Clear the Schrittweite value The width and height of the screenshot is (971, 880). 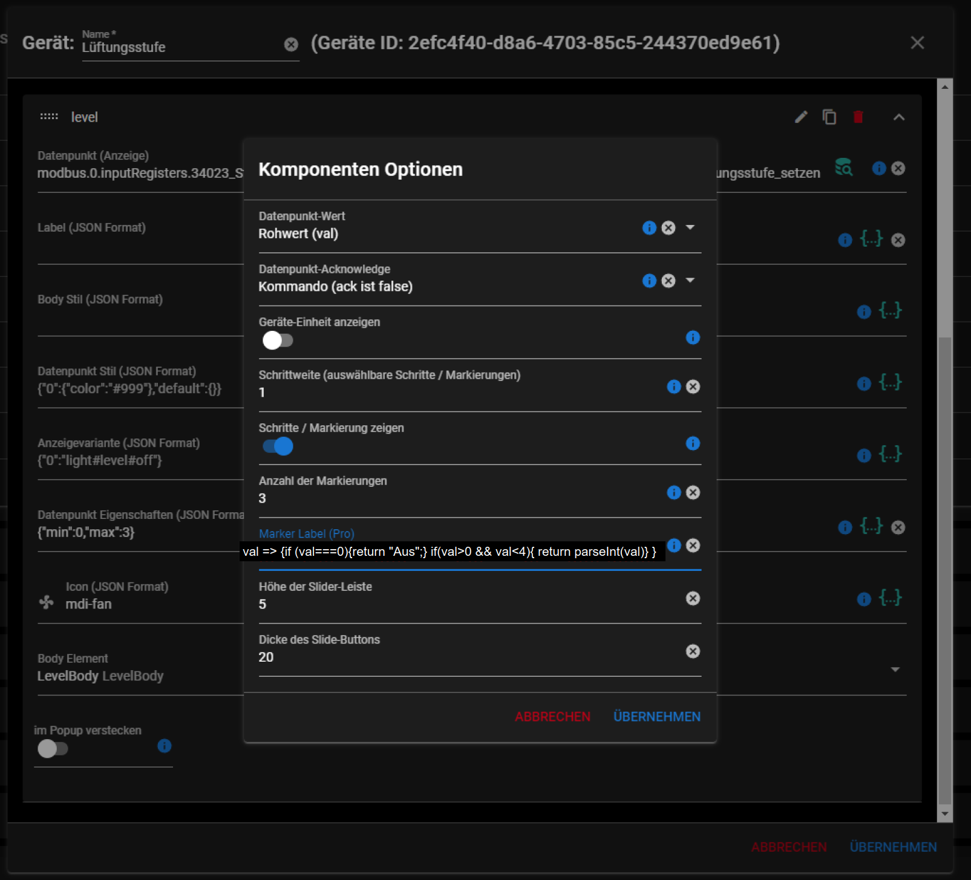(x=693, y=386)
